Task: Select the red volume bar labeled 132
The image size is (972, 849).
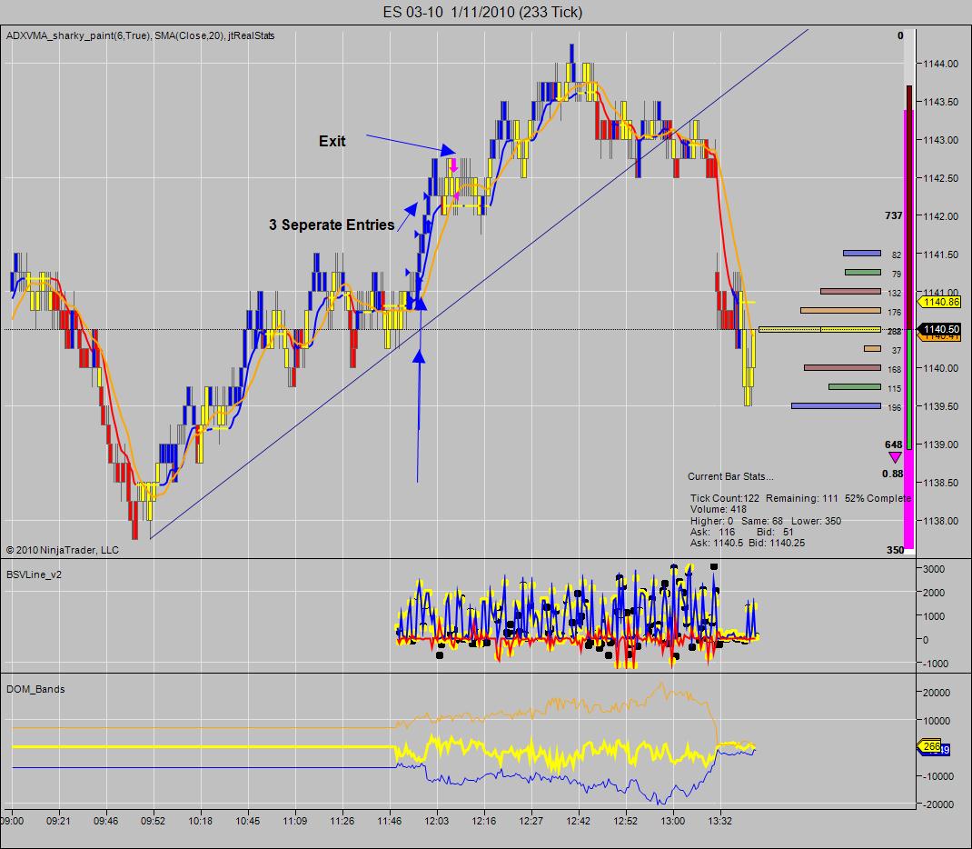Action: click(x=850, y=292)
